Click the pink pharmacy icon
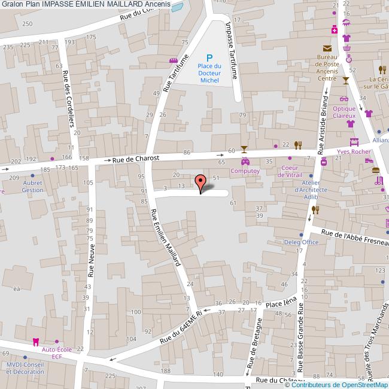The width and height of the screenshot is (389, 389). tap(335, 29)
